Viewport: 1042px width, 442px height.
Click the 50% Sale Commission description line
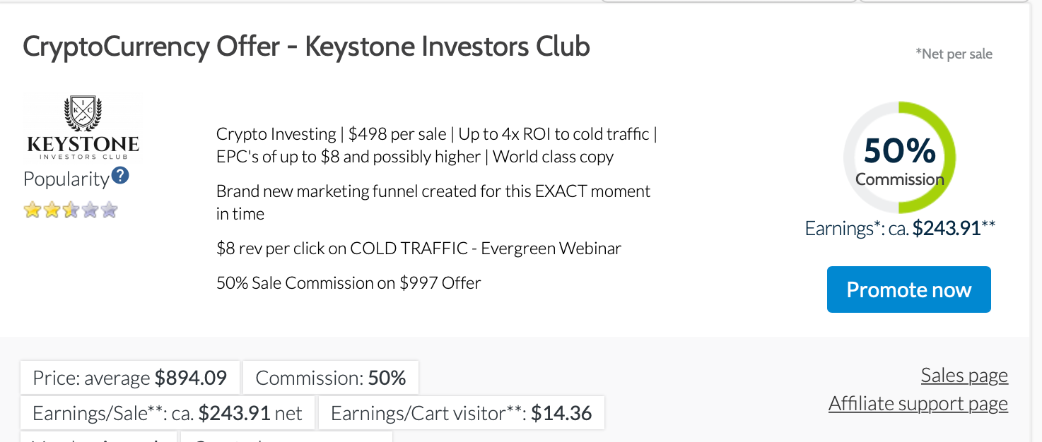pos(349,283)
